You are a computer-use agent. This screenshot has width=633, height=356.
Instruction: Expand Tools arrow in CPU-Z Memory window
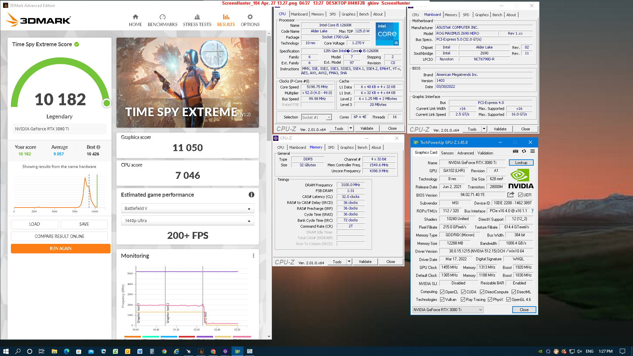pyautogui.click(x=349, y=262)
